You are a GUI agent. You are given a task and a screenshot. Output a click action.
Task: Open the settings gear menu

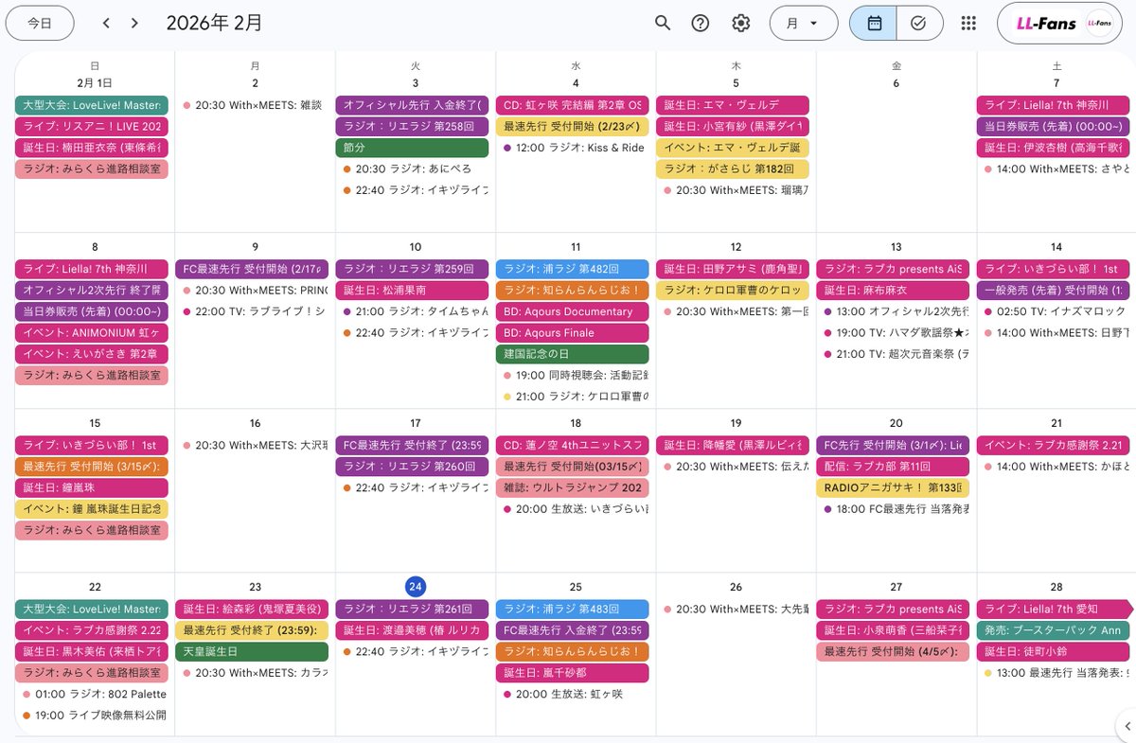tap(741, 24)
